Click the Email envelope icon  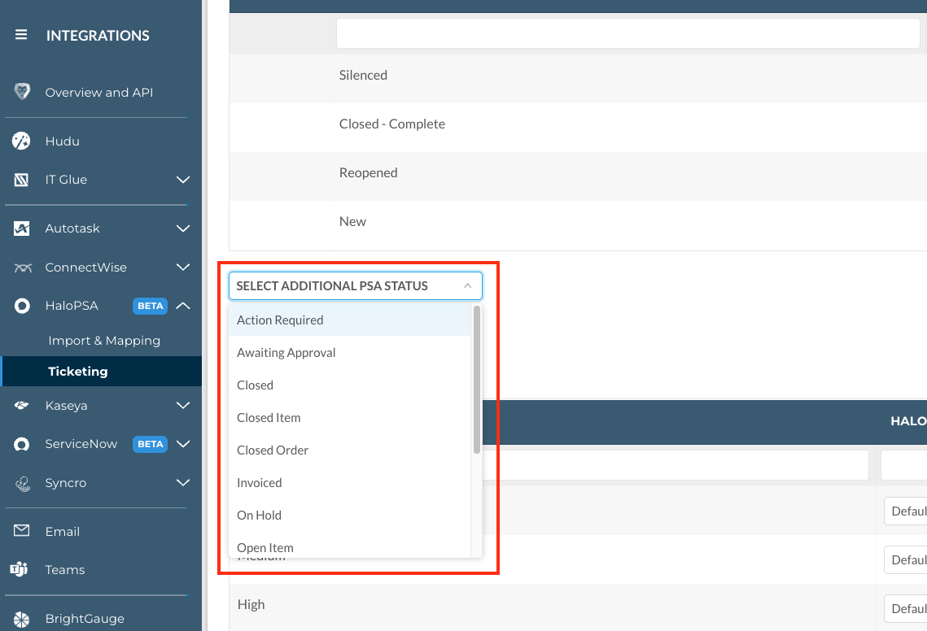click(21, 530)
